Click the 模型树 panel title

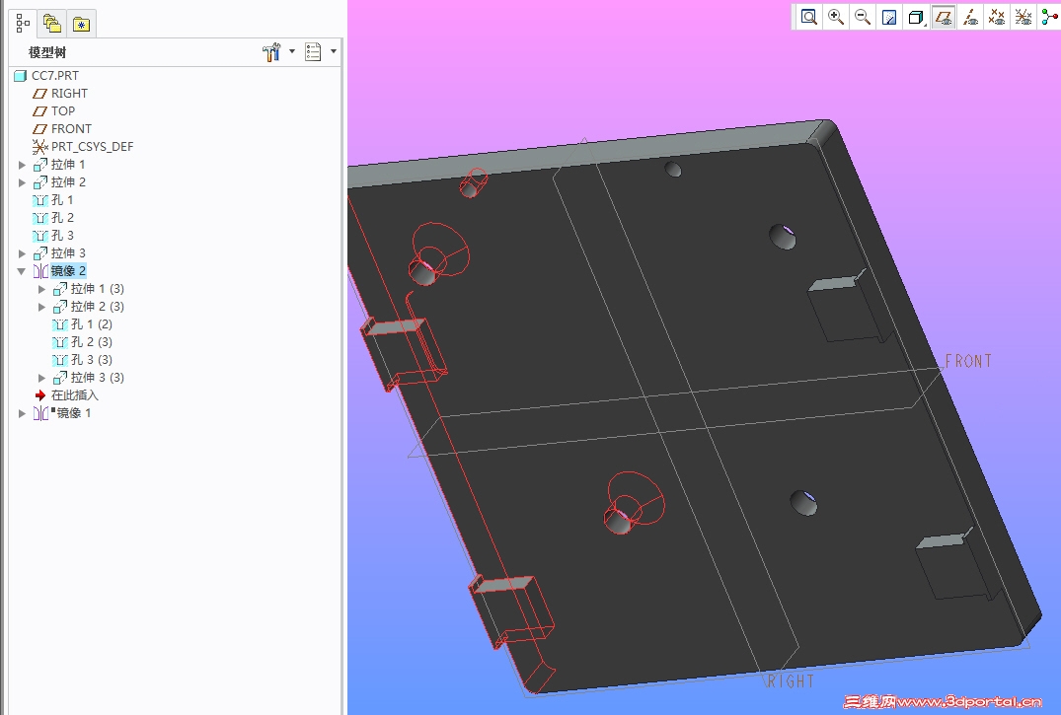(x=47, y=52)
